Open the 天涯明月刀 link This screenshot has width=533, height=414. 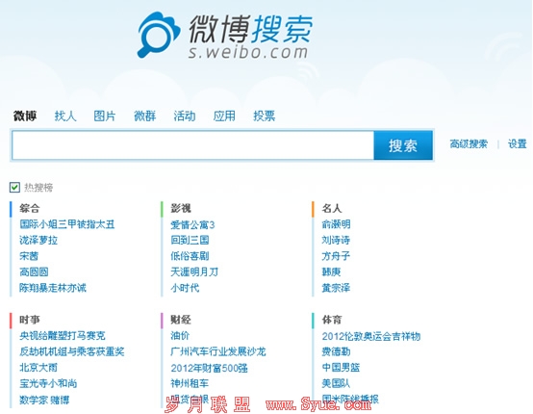tap(194, 272)
